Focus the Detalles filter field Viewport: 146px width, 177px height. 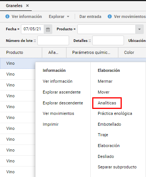click(108, 40)
